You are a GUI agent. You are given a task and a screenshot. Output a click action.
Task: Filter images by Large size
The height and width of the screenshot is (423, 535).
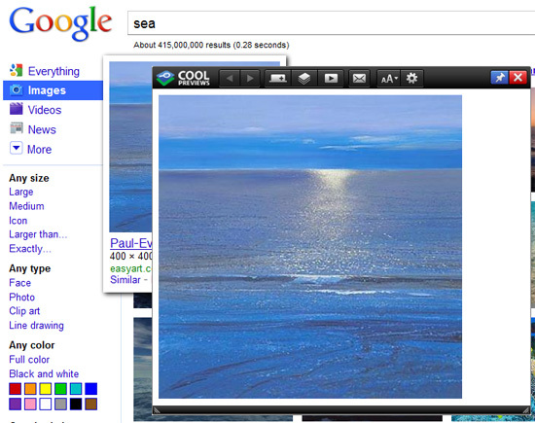[21, 192]
